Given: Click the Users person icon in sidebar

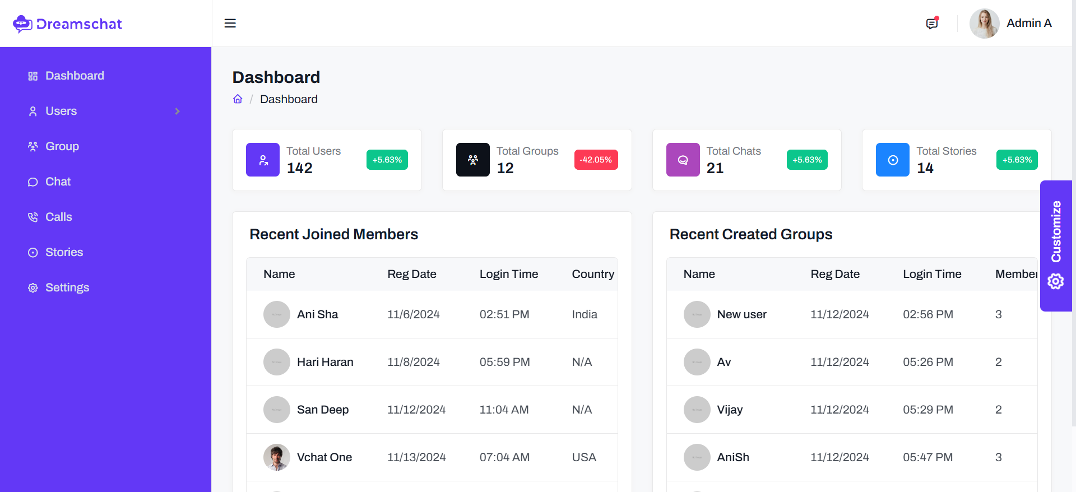Looking at the screenshot, I should [33, 112].
